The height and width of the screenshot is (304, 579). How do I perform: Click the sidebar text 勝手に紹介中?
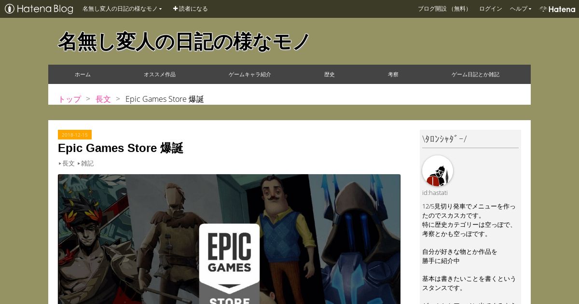coord(441,261)
